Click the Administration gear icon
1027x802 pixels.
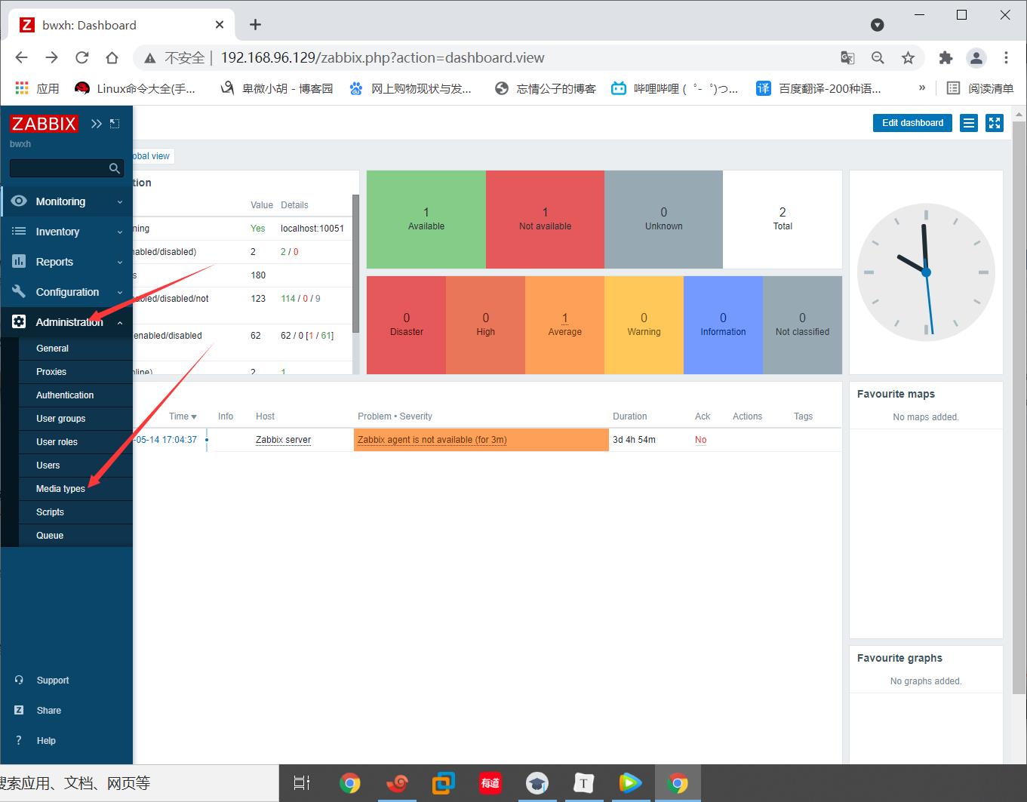(19, 322)
